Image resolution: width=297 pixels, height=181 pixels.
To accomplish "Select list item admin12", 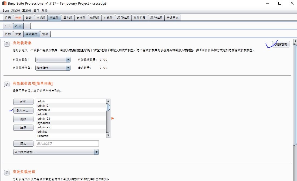I will pos(71,106).
